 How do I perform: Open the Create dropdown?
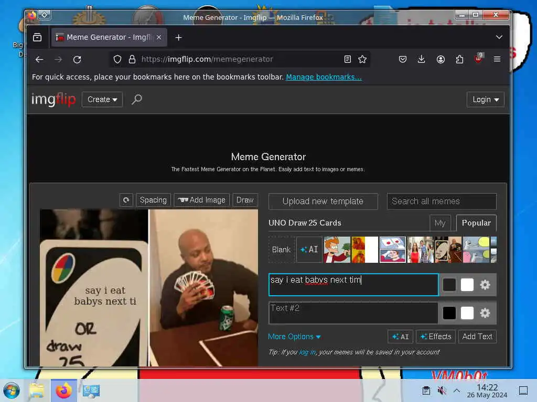[x=102, y=99]
